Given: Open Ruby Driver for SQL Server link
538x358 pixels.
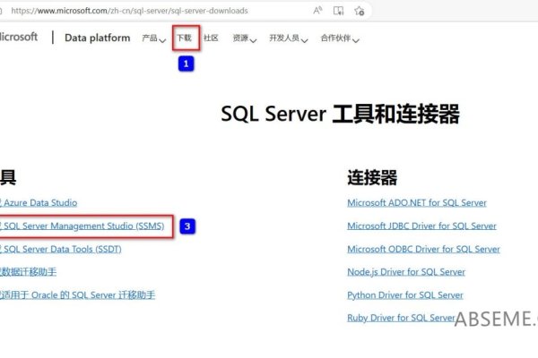Looking at the screenshot, I should [401, 318].
